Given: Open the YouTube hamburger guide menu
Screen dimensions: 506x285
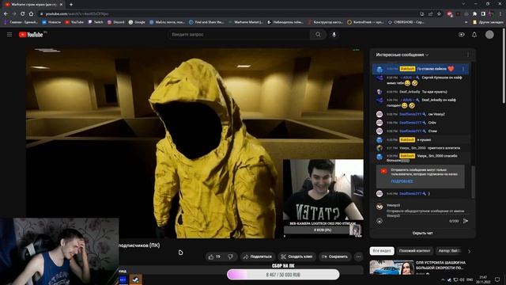Looking at the screenshot, I should [9, 35].
